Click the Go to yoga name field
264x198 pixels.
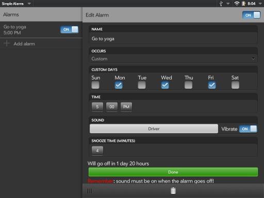tap(173, 39)
